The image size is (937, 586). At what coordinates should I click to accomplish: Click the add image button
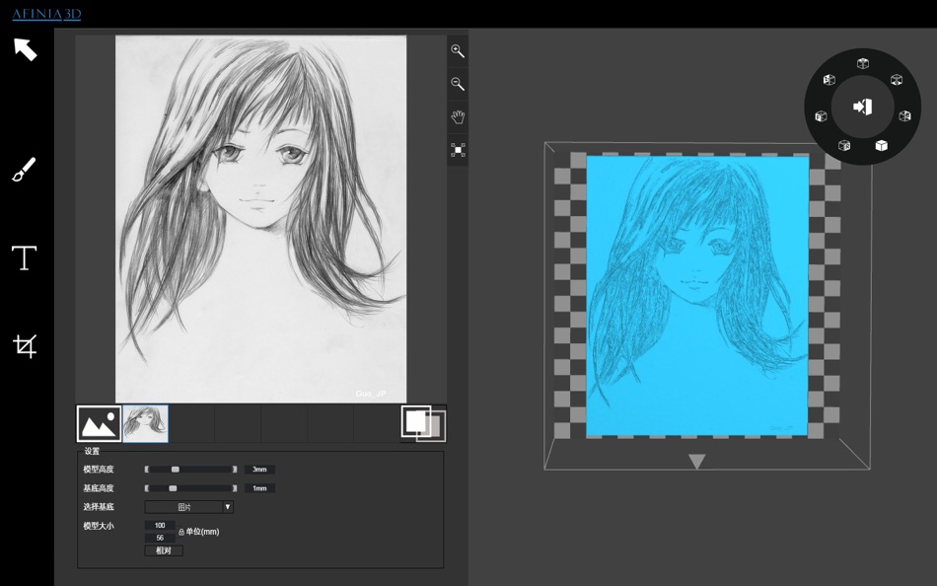pos(99,424)
